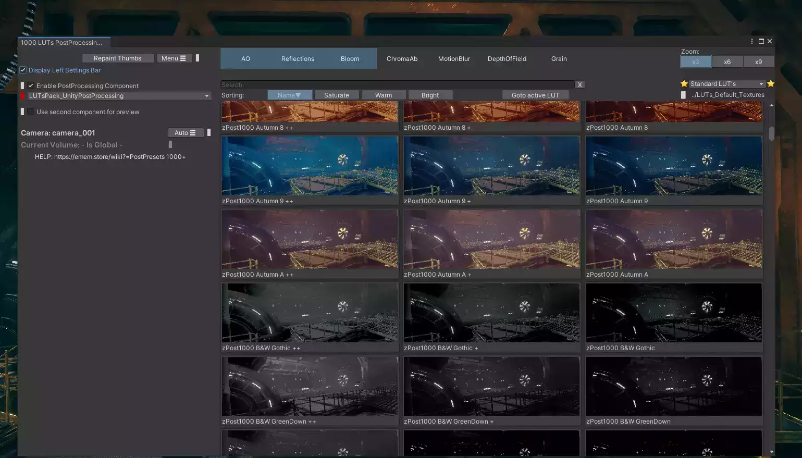Viewport: 802px width, 458px height.
Task: Uncheck Enable PostProcessing Component
Action: (x=31, y=86)
